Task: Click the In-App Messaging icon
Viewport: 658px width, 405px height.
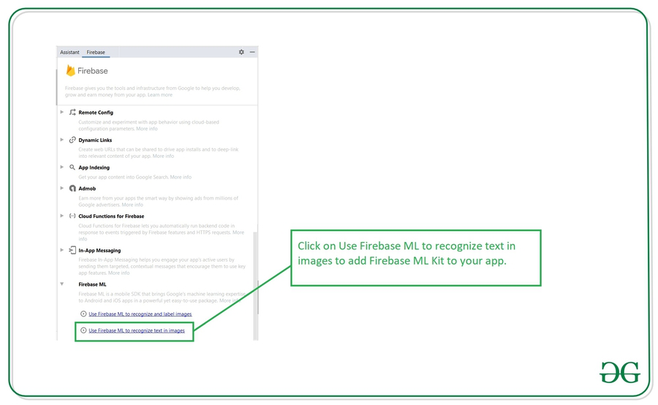Action: pyautogui.click(x=72, y=250)
